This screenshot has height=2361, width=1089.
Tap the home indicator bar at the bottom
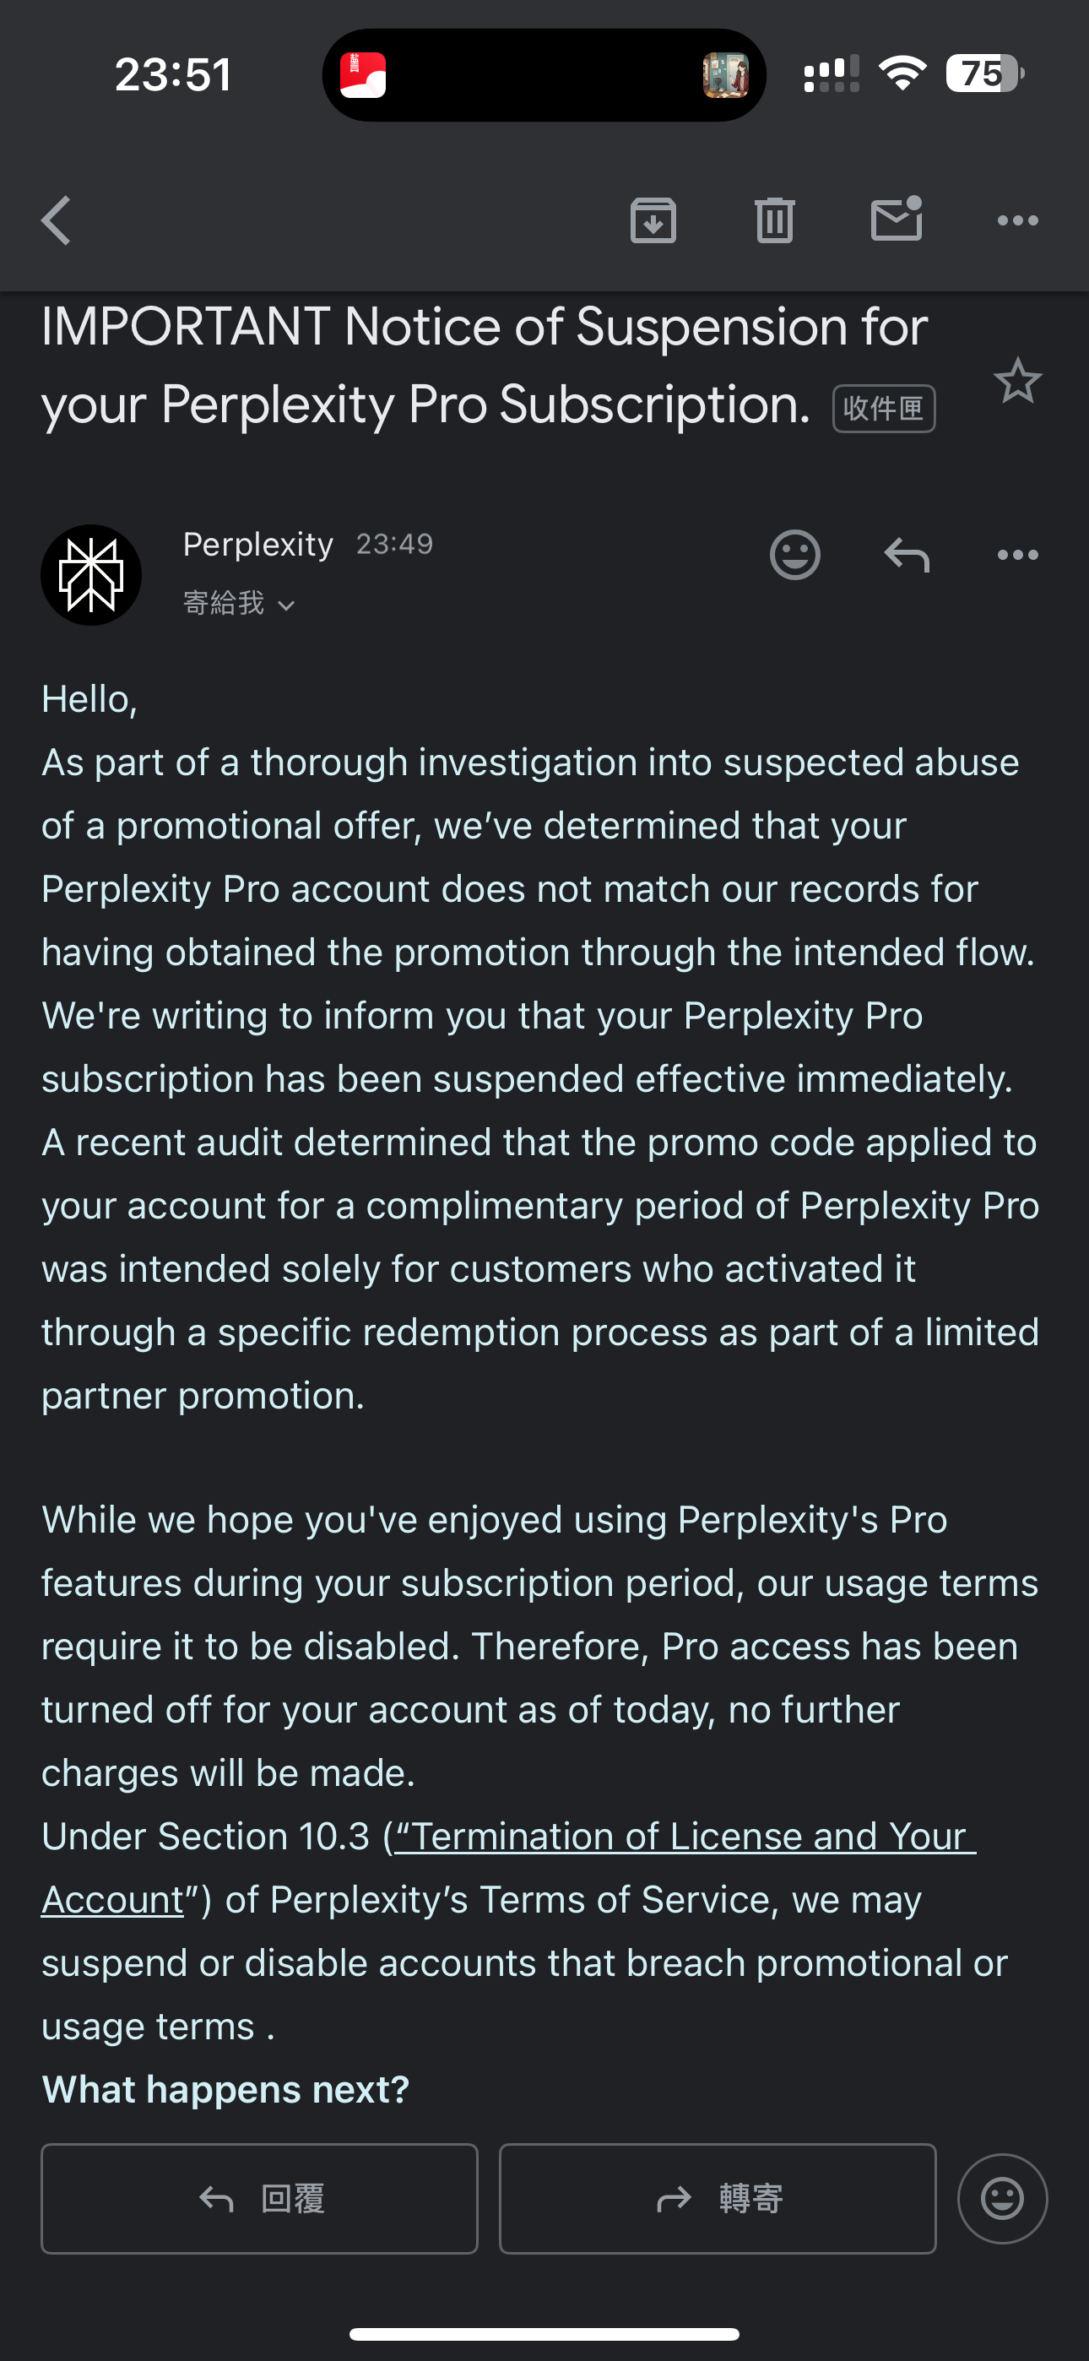click(x=544, y=2333)
